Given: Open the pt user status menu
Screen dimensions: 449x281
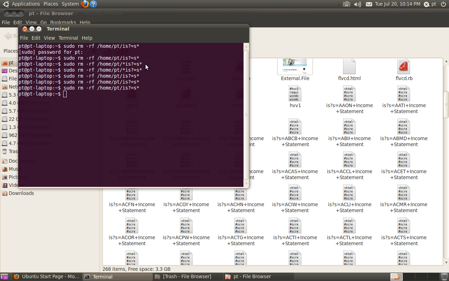Looking at the screenshot, I should [x=430, y=4].
